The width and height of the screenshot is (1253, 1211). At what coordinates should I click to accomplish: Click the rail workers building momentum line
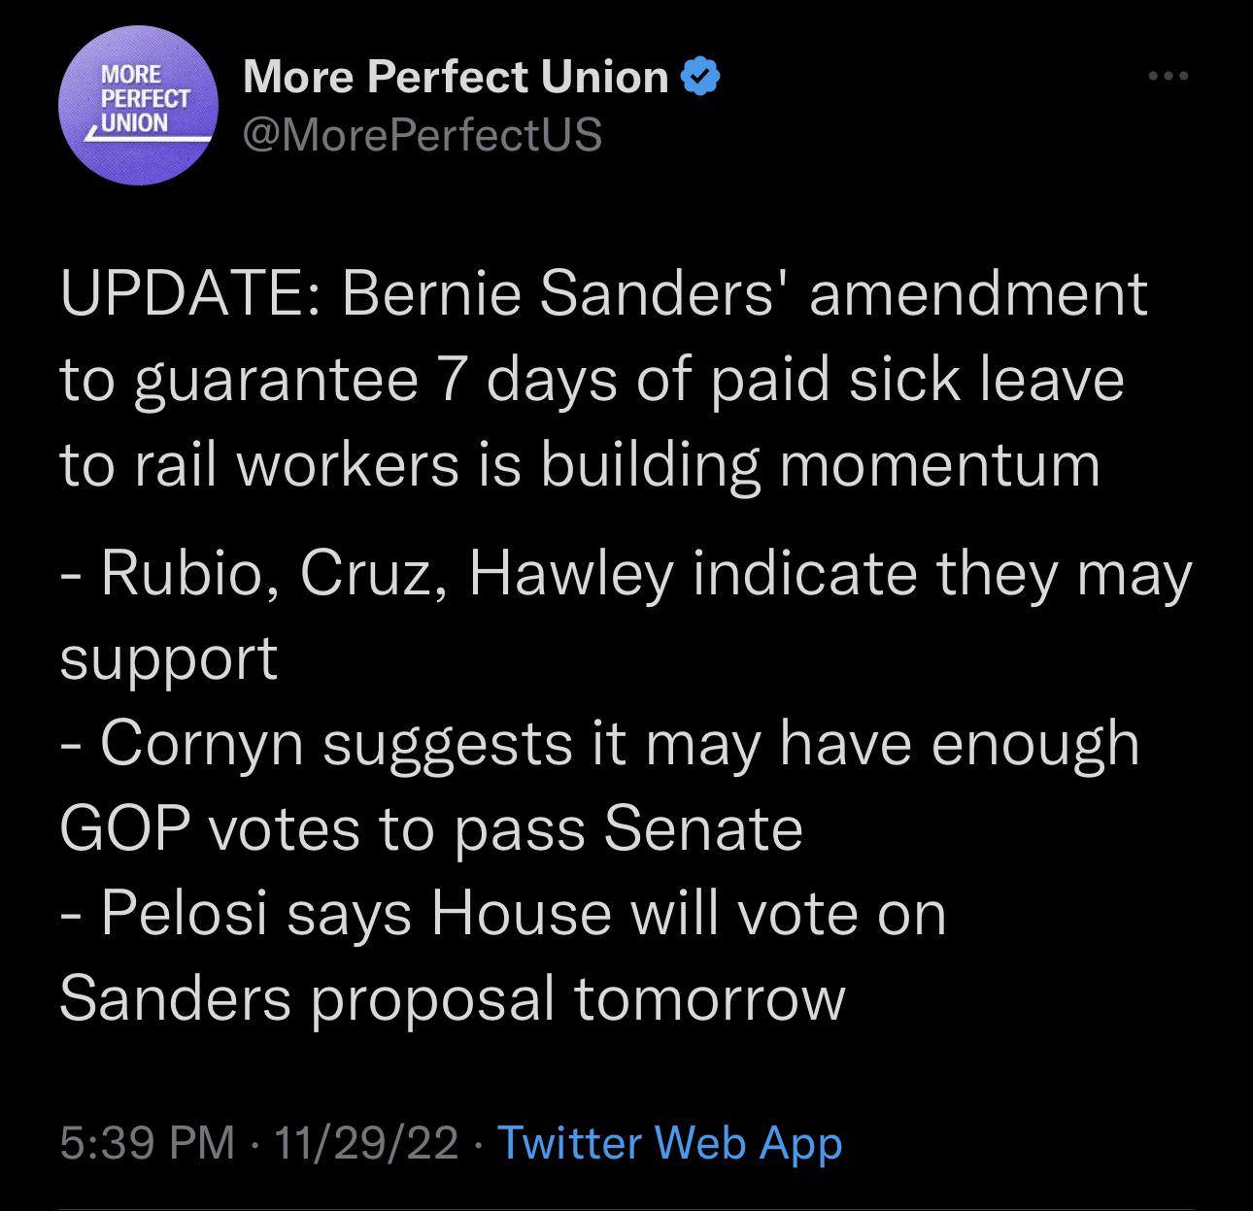coord(580,465)
